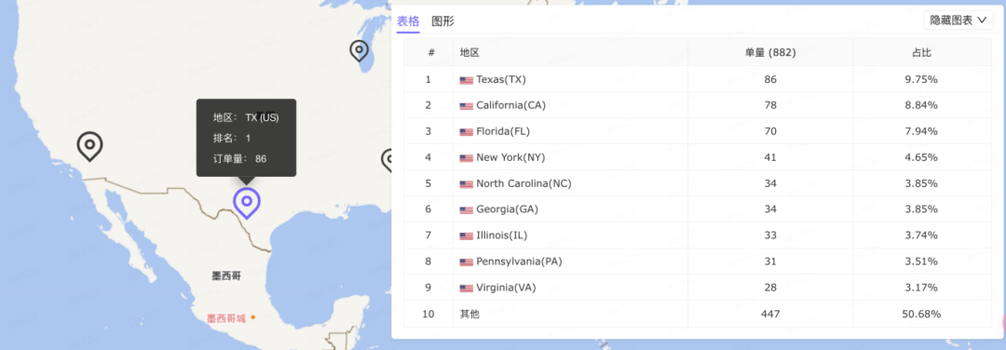The height and width of the screenshot is (350, 1006).
Task: Click rank number 5 in the table
Action: pyautogui.click(x=428, y=183)
